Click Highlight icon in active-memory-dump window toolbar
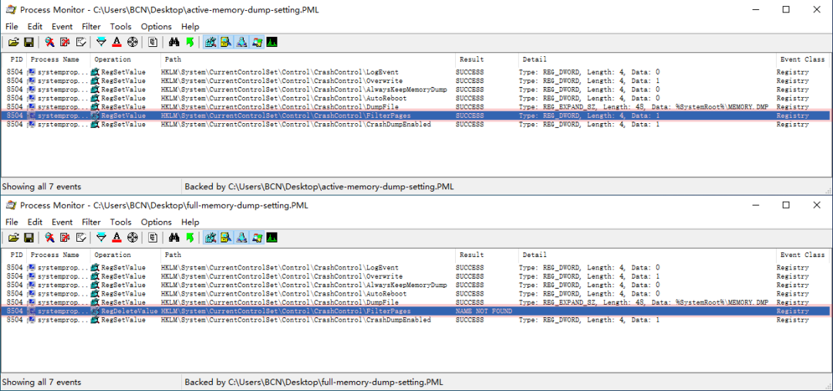Viewport: 833px width, 391px height. (117, 42)
